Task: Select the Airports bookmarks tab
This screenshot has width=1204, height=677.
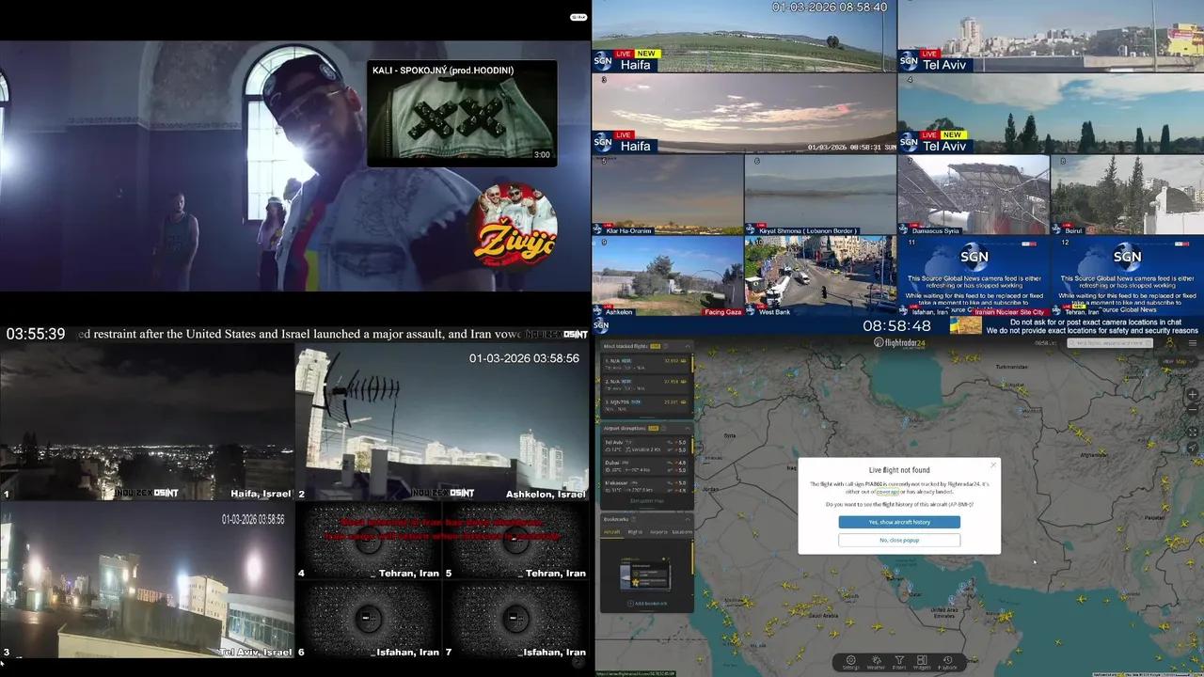Action: (x=658, y=532)
